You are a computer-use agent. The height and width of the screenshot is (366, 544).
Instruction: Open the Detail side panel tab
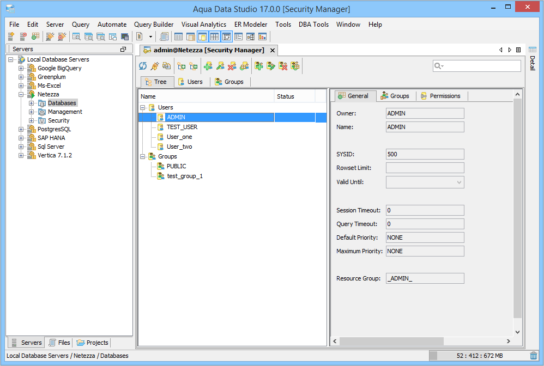532,59
